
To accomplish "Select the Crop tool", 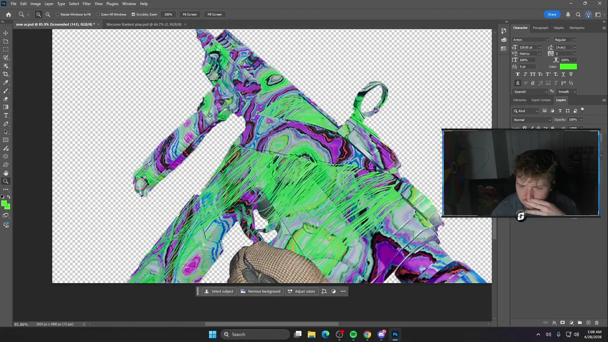I will pyautogui.click(x=6, y=74).
